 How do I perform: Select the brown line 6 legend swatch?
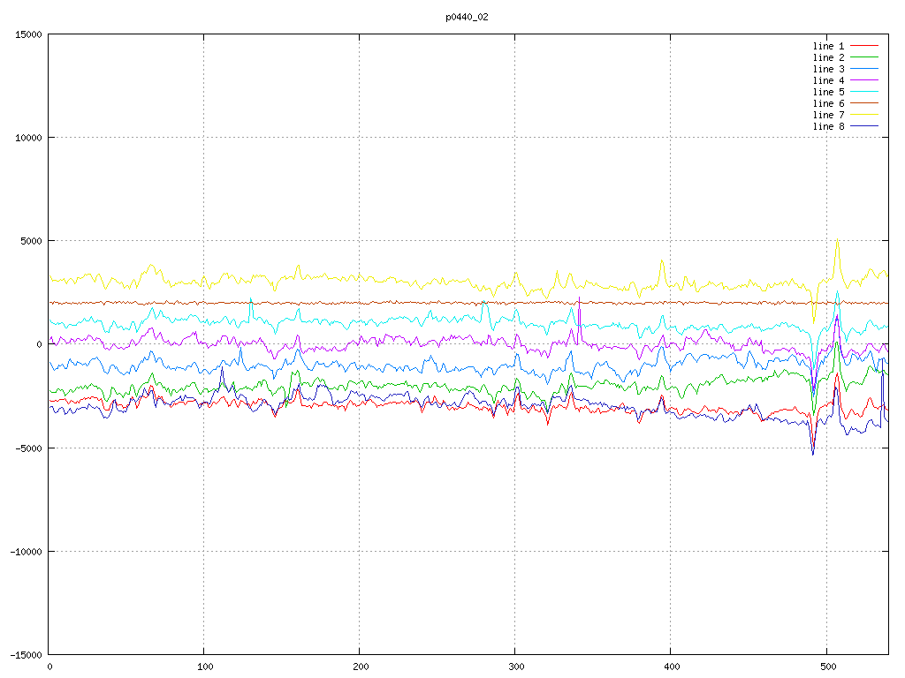864,103
